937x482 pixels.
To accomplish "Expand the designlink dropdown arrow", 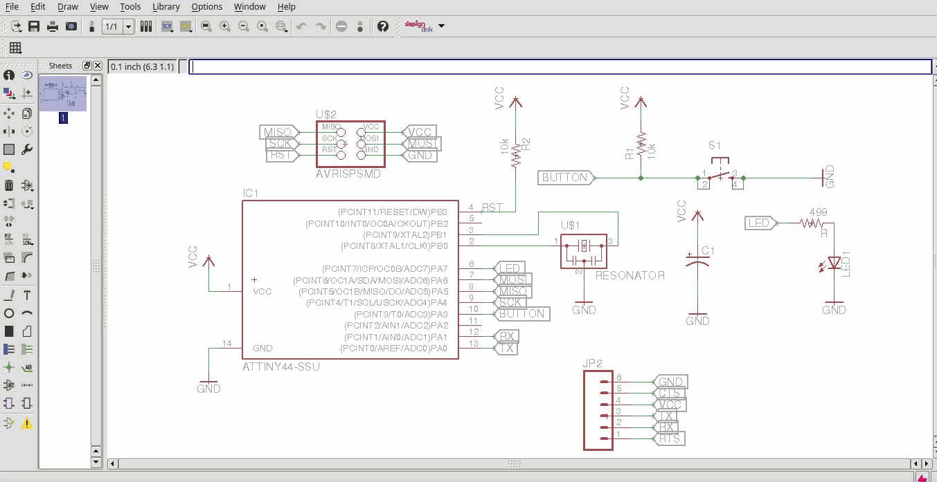I will [441, 26].
